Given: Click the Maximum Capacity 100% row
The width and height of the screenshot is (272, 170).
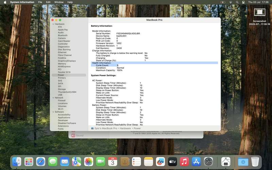Looking at the screenshot, I should (x=109, y=70).
